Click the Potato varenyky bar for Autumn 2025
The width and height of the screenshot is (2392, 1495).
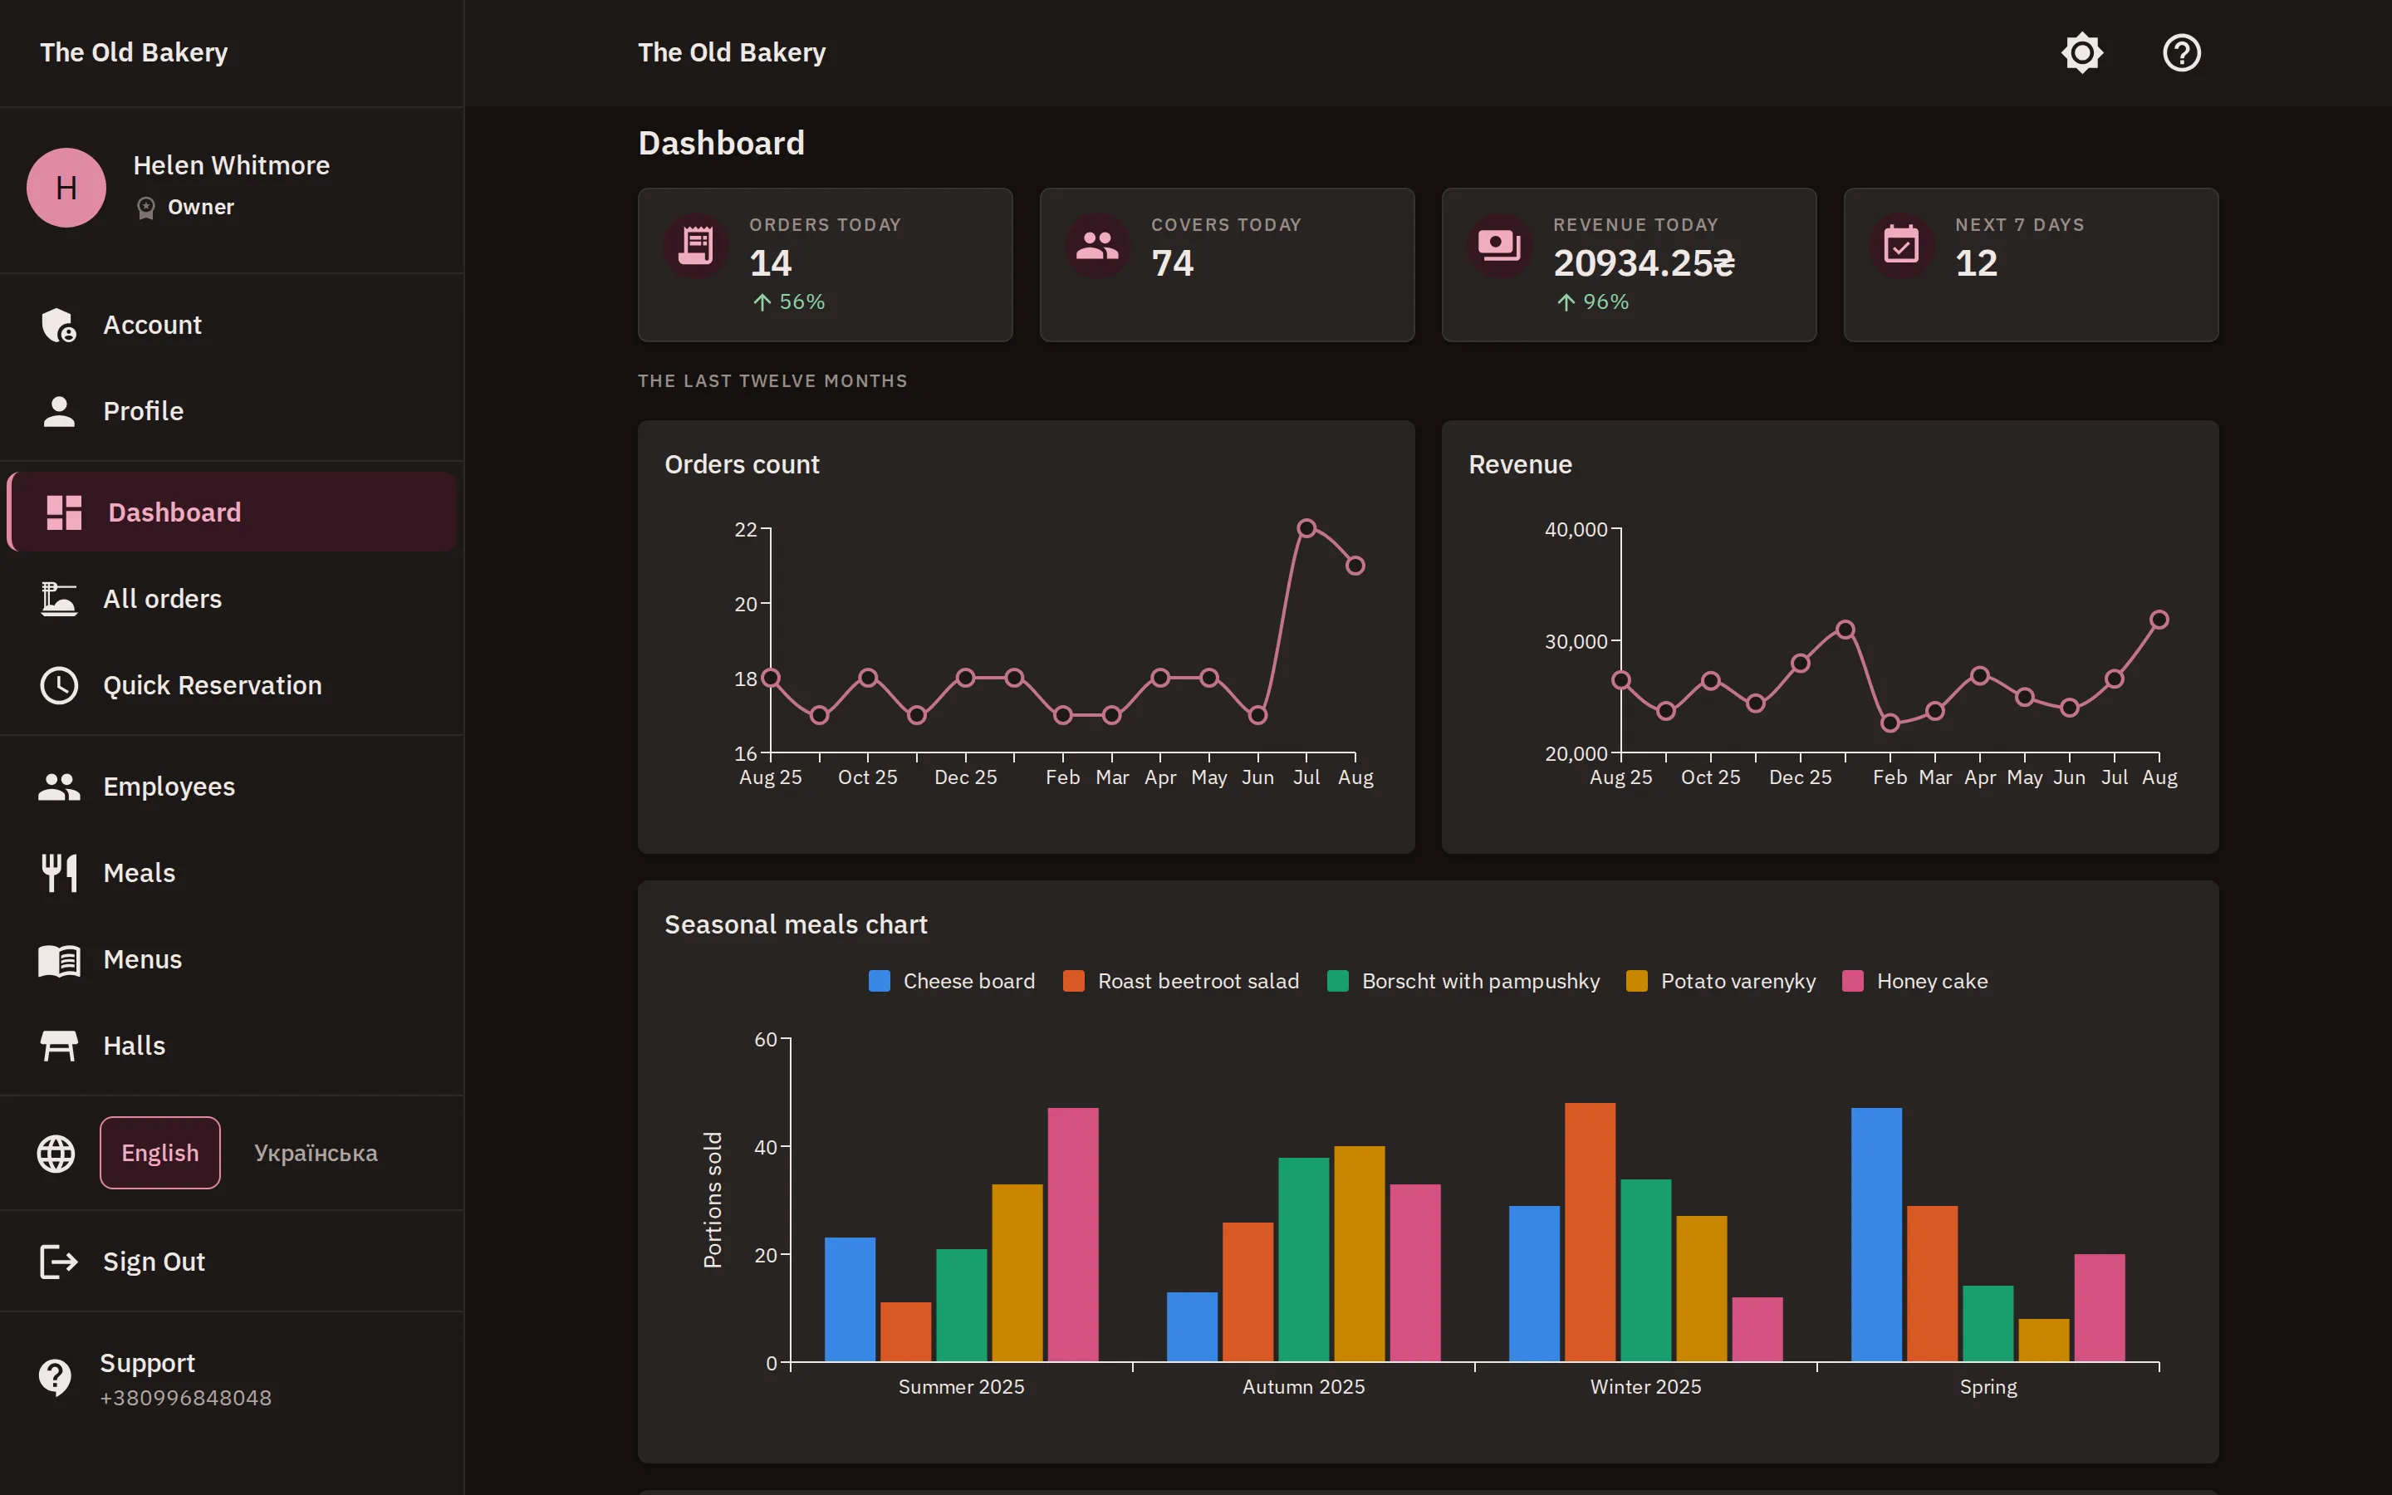[x=1359, y=1254]
